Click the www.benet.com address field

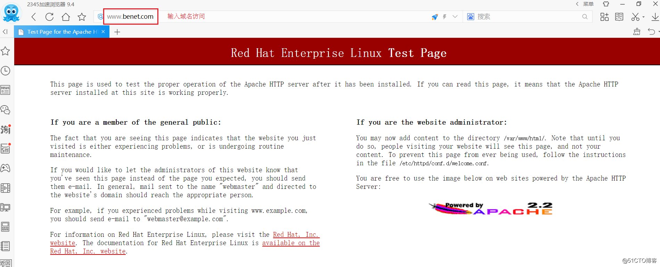coord(130,17)
